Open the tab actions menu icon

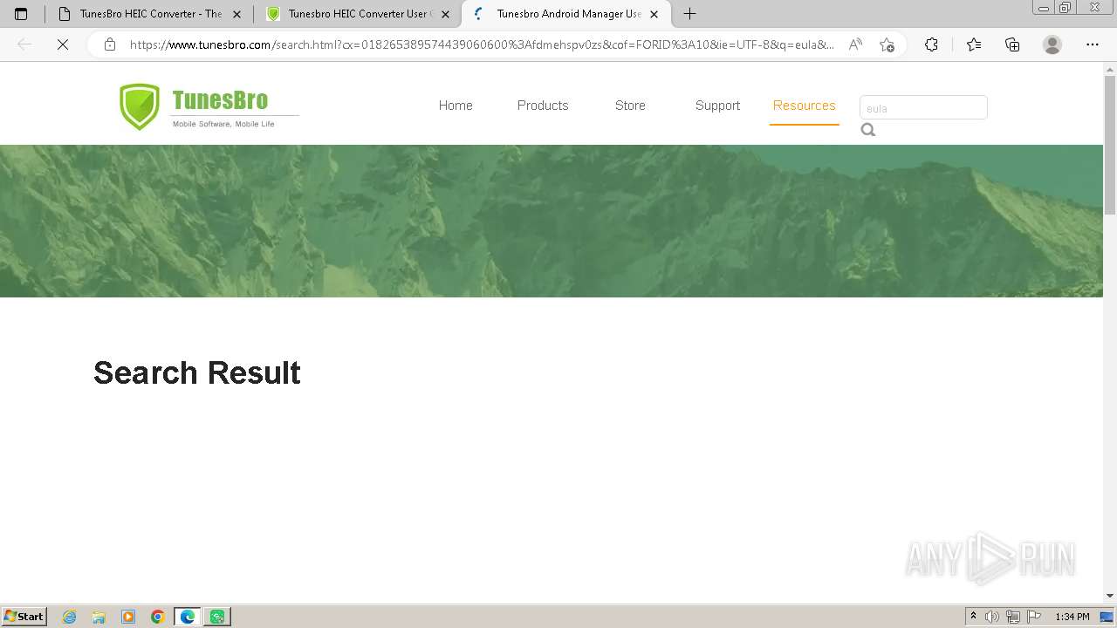coord(21,14)
